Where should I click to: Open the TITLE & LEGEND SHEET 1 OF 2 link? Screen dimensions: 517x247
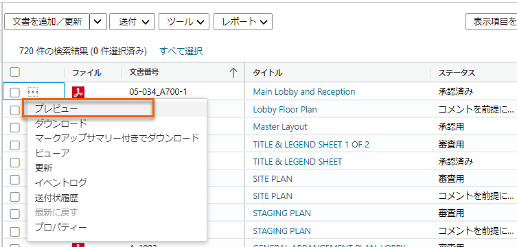click(311, 144)
